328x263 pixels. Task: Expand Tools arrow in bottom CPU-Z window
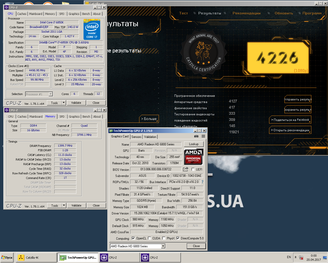pos(64,205)
